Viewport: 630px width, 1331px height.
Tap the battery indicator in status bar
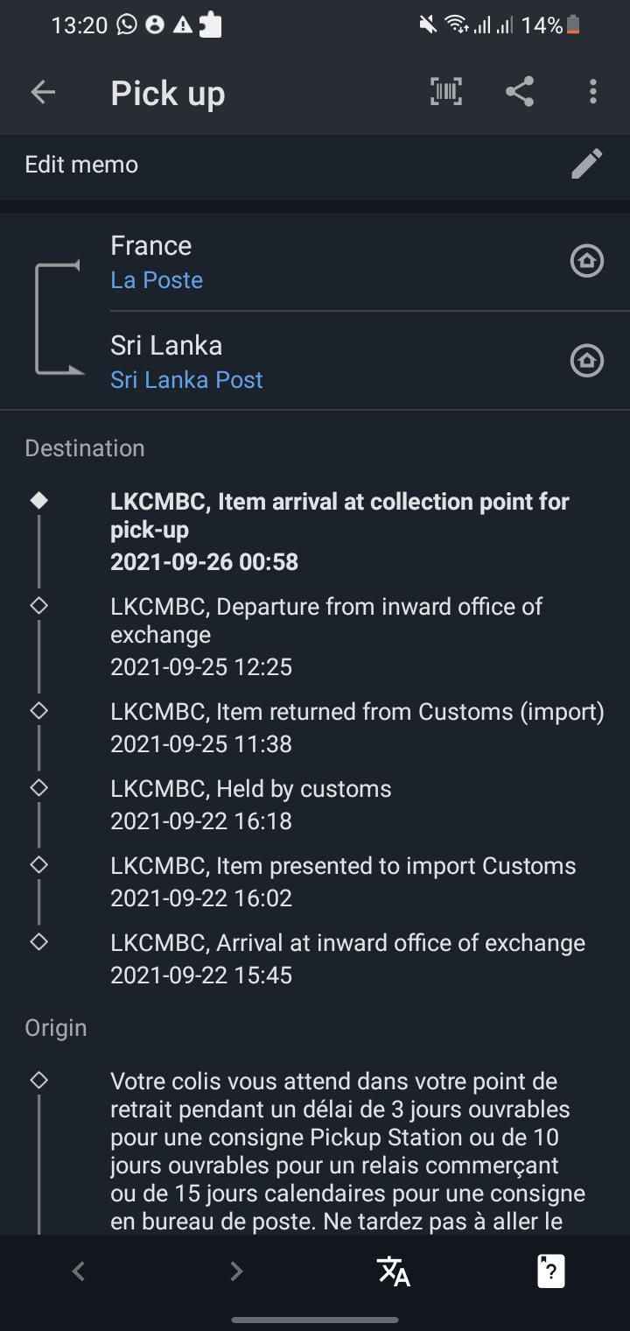573,25
